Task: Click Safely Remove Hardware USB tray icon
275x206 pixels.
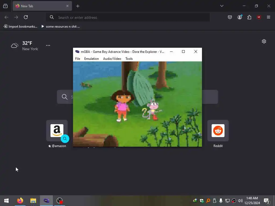Action: pyautogui.click(x=215, y=201)
